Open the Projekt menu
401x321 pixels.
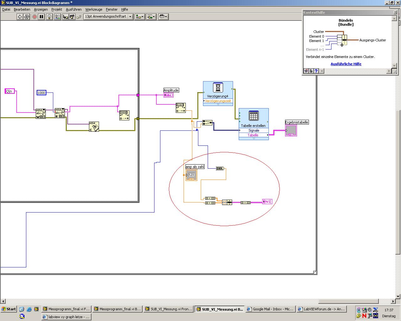pyautogui.click(x=57, y=9)
